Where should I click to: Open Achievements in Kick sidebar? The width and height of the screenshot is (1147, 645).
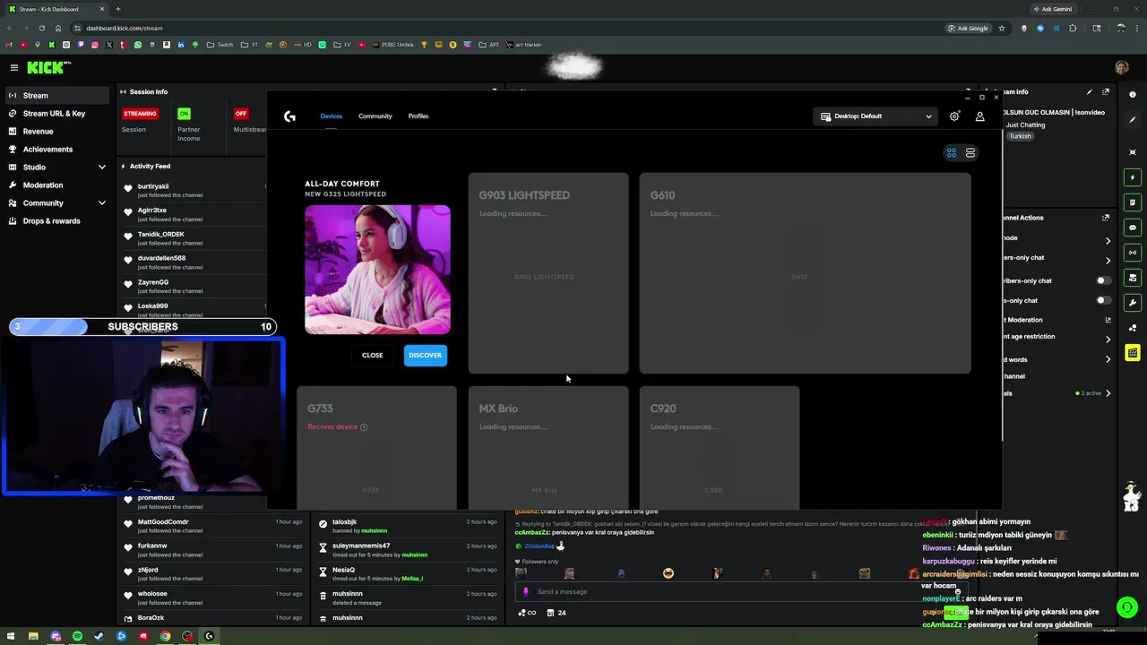click(57, 149)
